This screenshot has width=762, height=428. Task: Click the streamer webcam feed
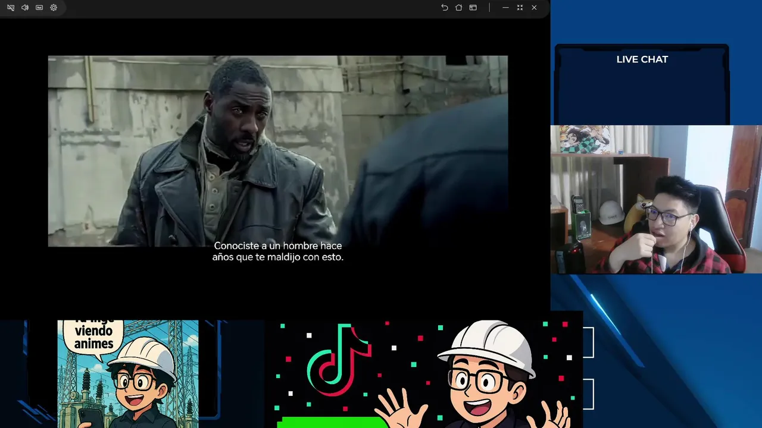point(656,199)
